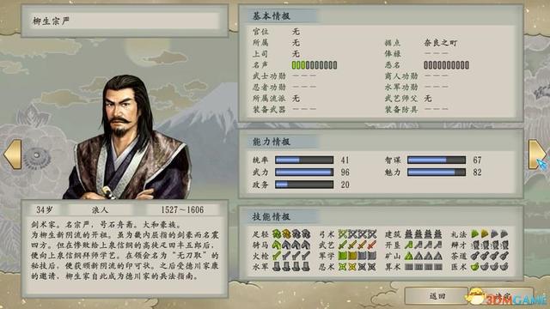Go to previous character with left arrow

(x=13, y=154)
